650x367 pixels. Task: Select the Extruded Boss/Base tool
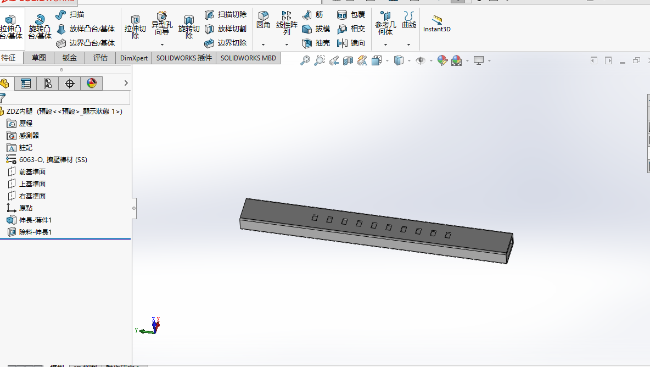11,26
